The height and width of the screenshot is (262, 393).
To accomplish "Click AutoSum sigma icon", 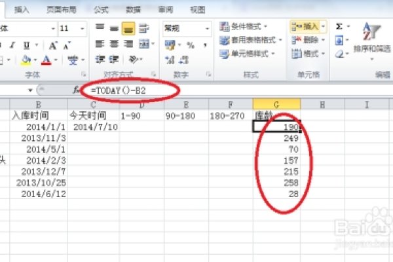I will point(339,26).
